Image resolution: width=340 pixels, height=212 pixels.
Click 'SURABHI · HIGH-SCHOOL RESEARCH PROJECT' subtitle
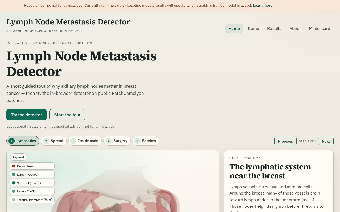coord(45,31)
